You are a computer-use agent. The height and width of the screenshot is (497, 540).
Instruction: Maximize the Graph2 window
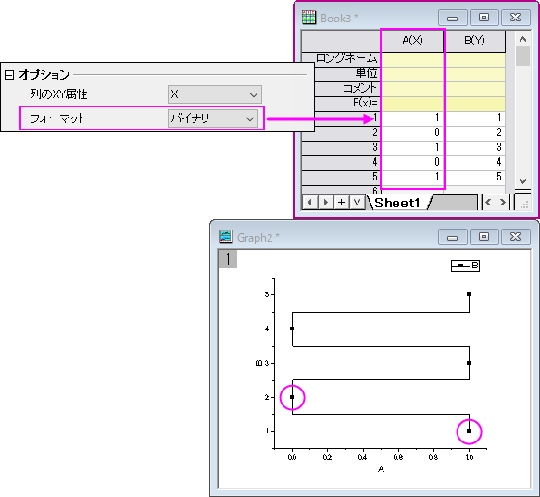pos(483,237)
